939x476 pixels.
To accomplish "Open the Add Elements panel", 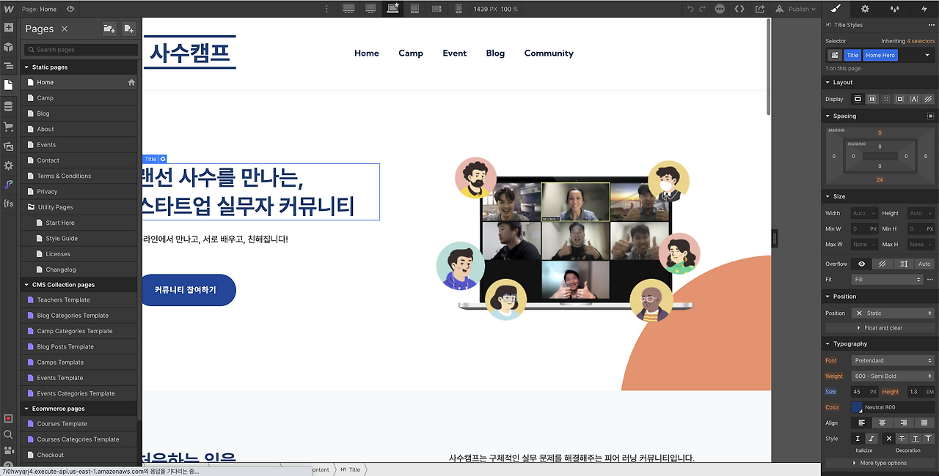I will point(9,28).
